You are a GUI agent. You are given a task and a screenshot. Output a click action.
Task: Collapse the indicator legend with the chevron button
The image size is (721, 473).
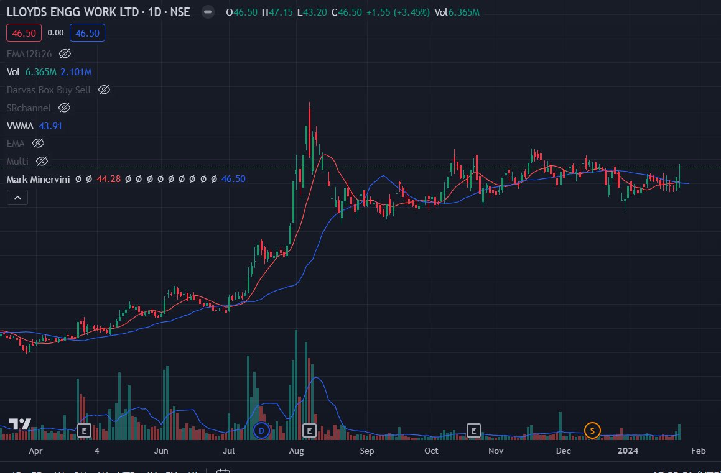pos(17,198)
